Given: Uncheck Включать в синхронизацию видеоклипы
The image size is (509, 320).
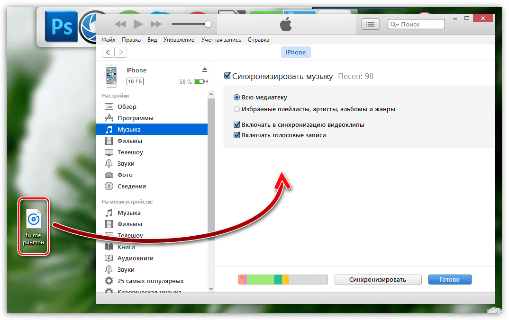Looking at the screenshot, I should 237,125.
